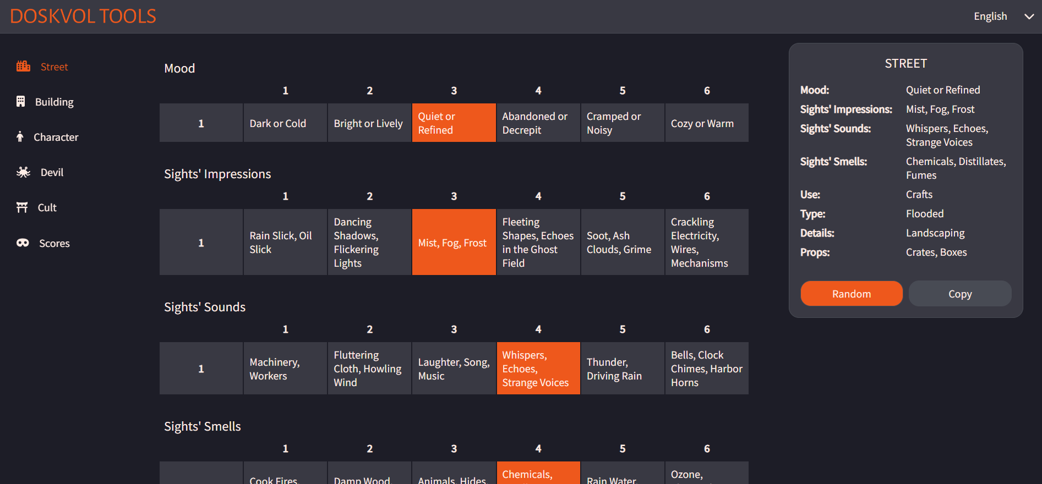Pick Thunder, Driving Rain sound

623,369
